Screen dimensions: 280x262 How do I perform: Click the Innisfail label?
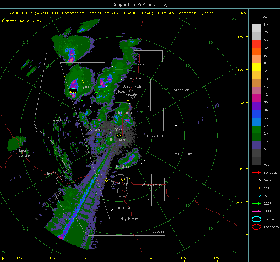(126, 113)
